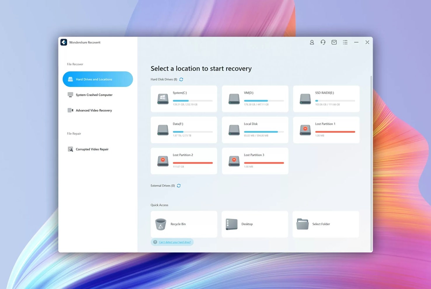Select Hard Drives and Locations
The width and height of the screenshot is (431, 289).
point(98,79)
